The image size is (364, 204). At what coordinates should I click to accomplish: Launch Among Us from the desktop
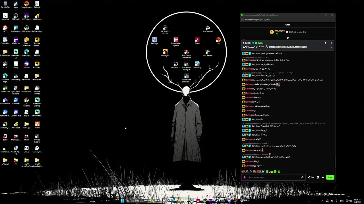coord(165,53)
